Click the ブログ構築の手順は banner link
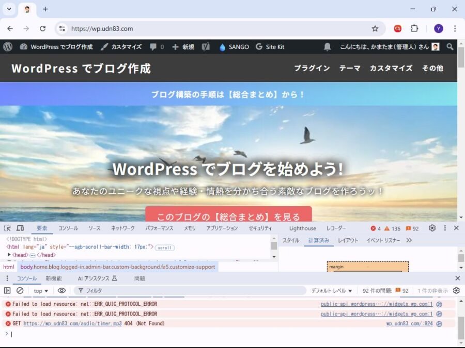This screenshot has width=465, height=348. coord(228,94)
